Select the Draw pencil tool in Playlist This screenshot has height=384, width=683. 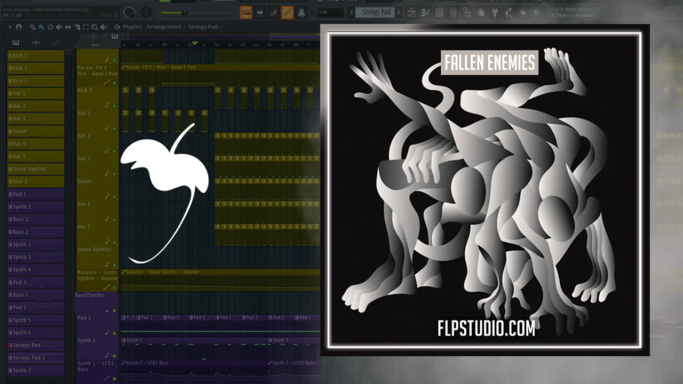(x=33, y=27)
